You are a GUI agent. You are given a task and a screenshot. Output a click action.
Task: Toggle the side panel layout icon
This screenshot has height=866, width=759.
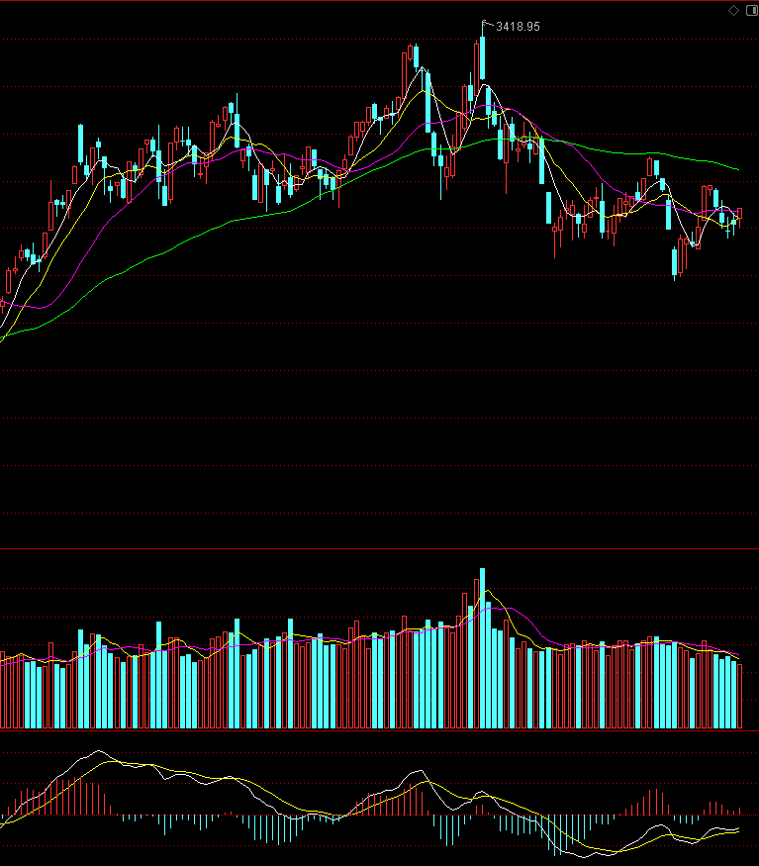(x=752, y=11)
